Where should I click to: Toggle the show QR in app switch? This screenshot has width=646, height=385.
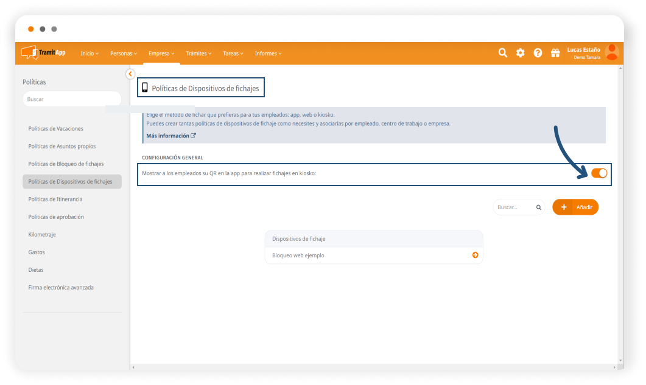pyautogui.click(x=599, y=173)
